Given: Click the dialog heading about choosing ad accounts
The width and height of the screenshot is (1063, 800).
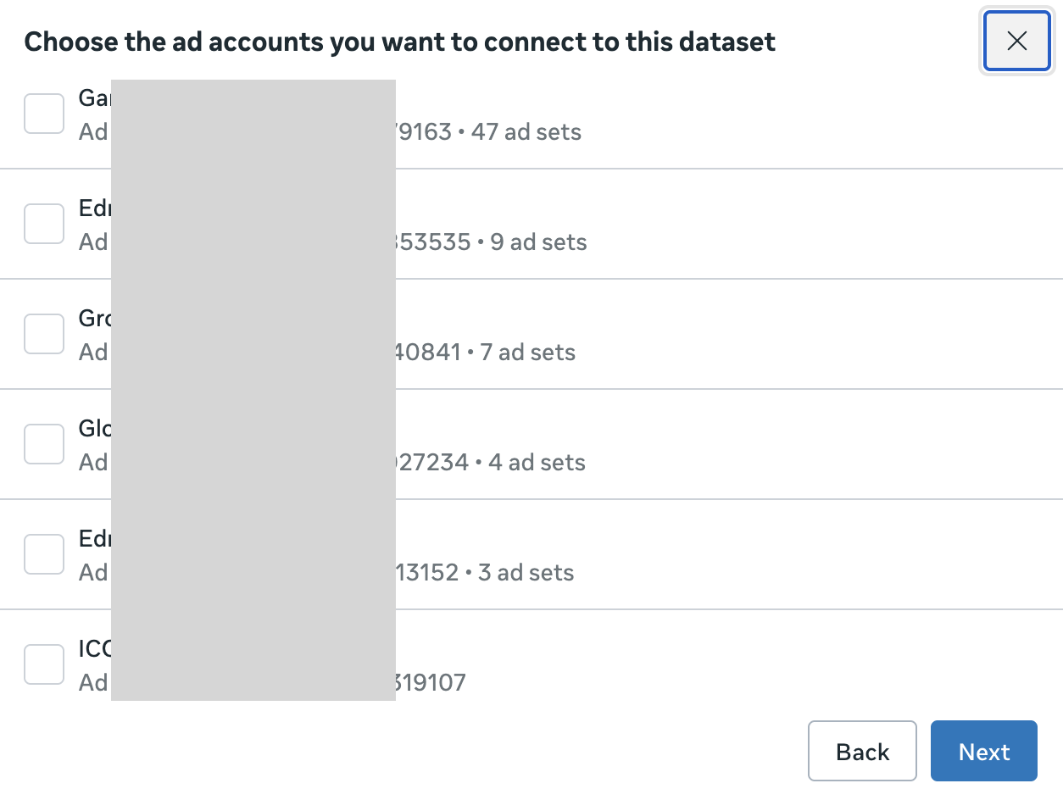Looking at the screenshot, I should (399, 41).
